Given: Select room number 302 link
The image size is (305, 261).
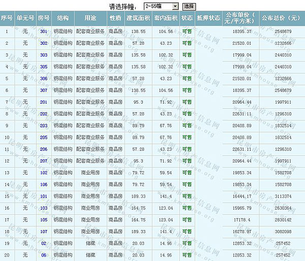Looking at the screenshot, I should click(44, 43).
